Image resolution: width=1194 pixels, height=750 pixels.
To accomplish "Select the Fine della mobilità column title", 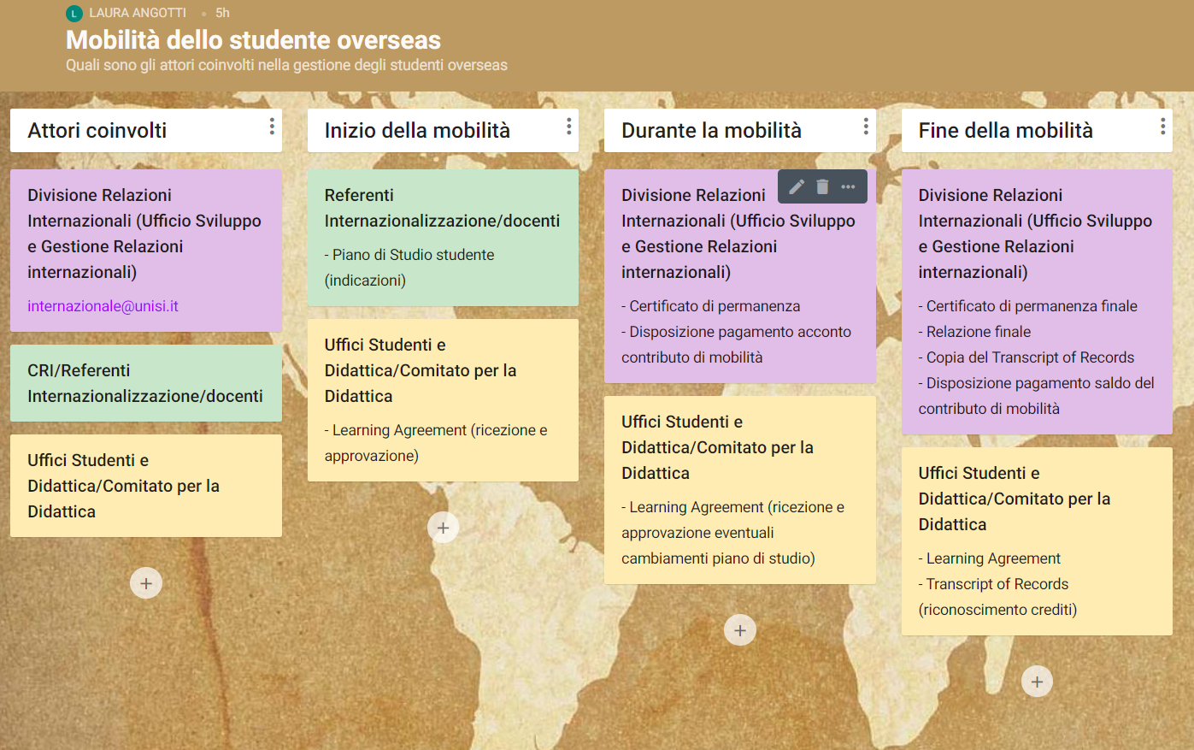I will [x=1006, y=130].
